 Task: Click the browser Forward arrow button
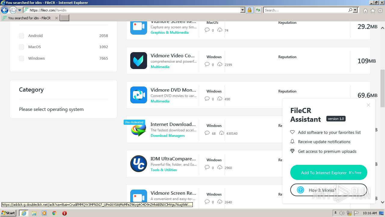[x=13, y=10]
